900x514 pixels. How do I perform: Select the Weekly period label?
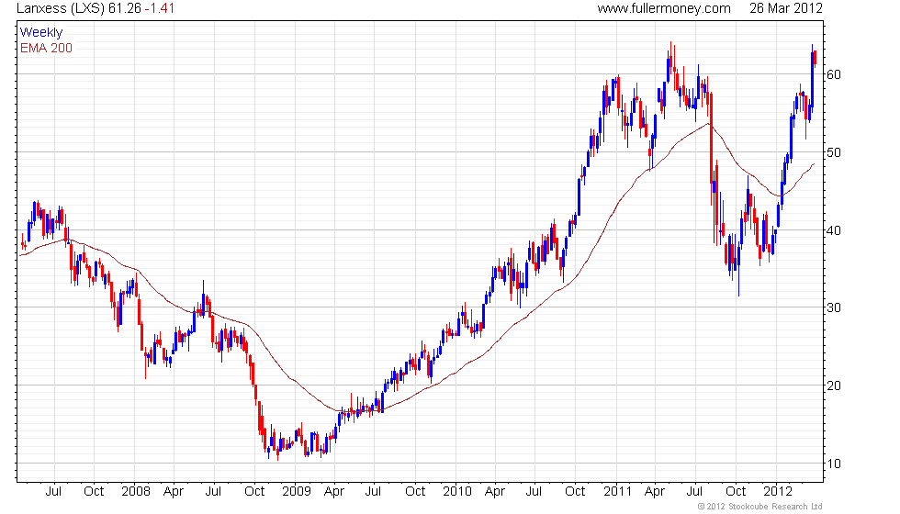tap(40, 33)
